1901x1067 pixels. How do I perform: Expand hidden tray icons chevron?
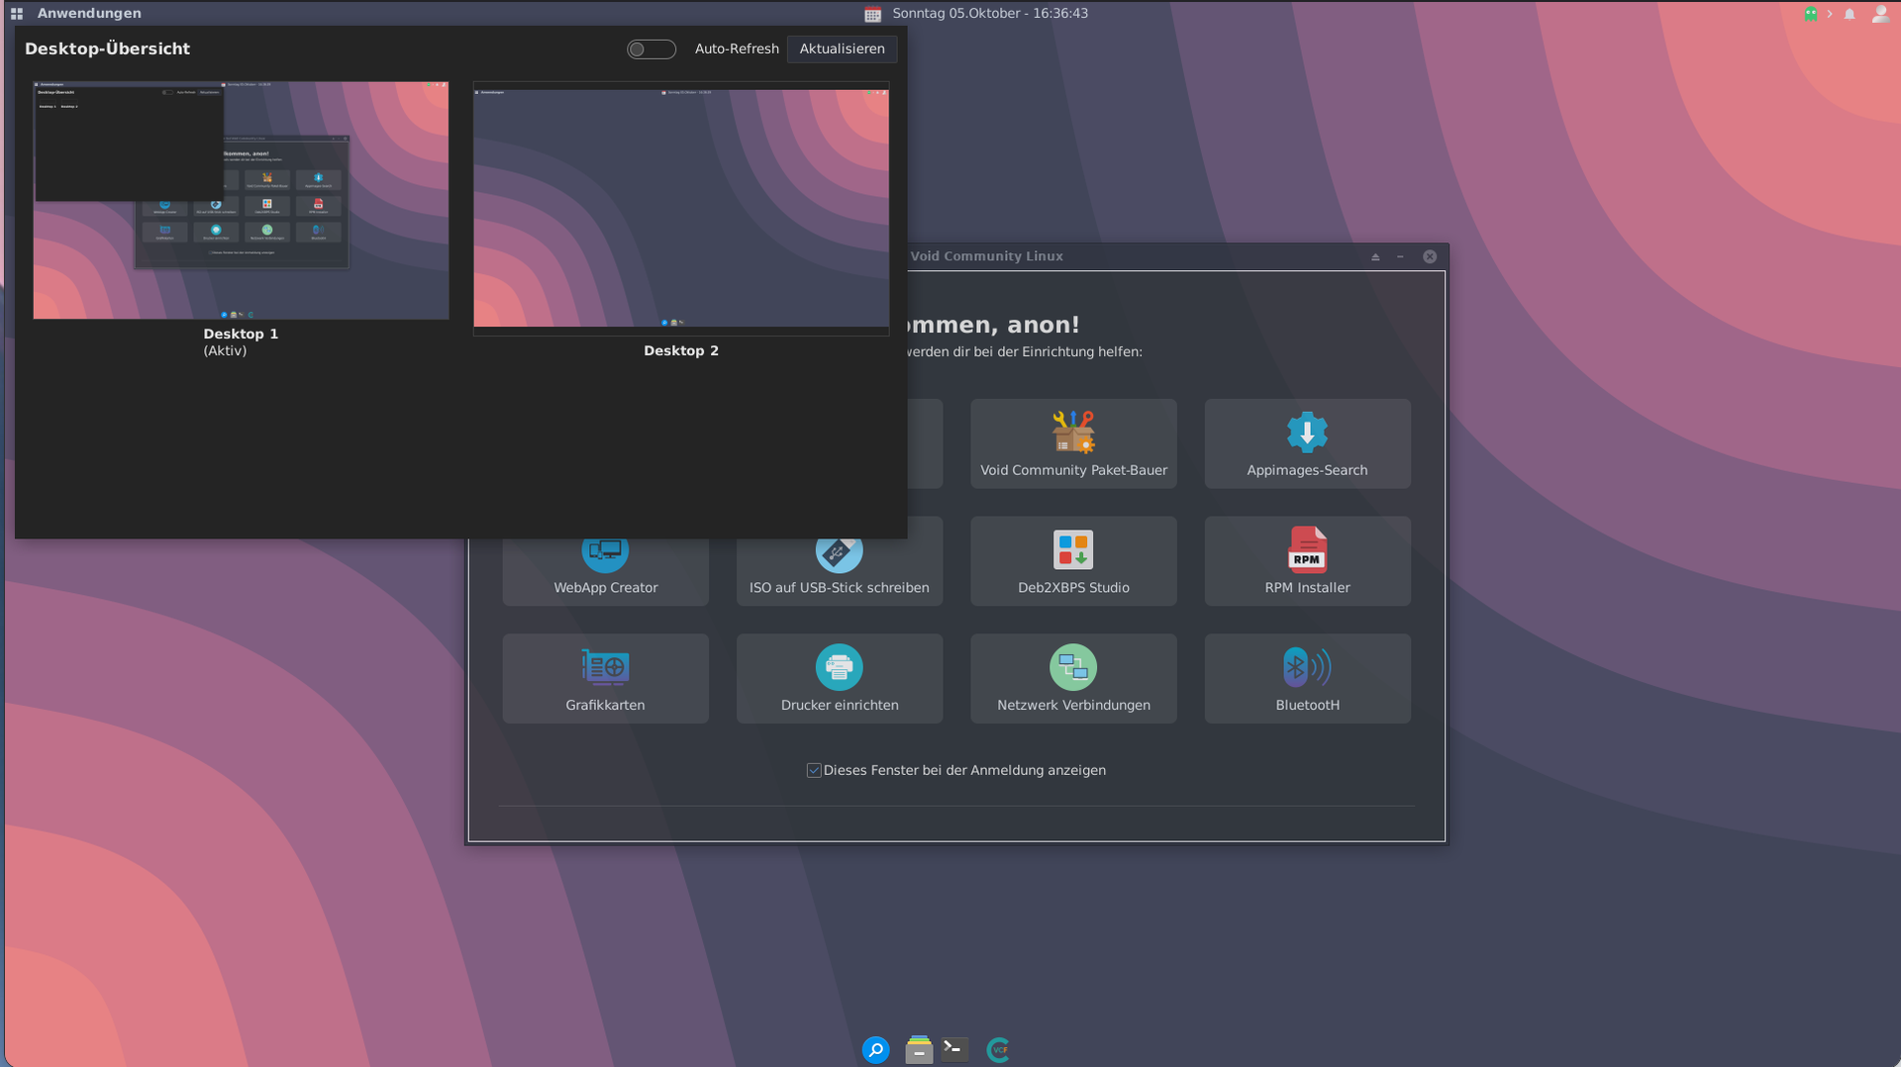click(x=1830, y=14)
